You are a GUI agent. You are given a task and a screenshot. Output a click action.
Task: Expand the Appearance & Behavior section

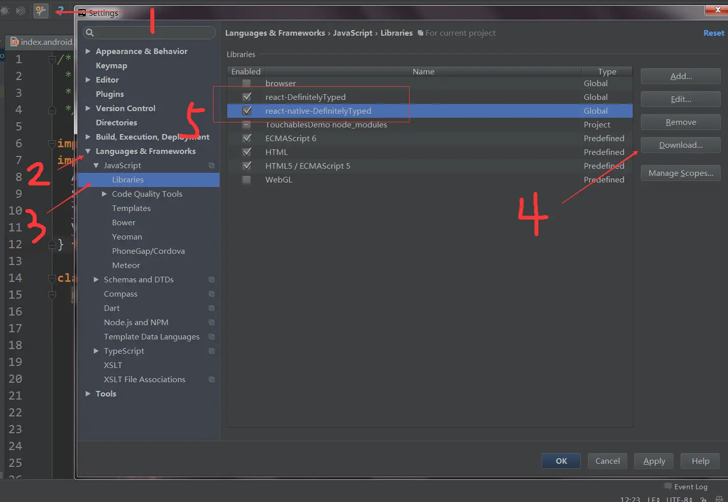click(88, 51)
